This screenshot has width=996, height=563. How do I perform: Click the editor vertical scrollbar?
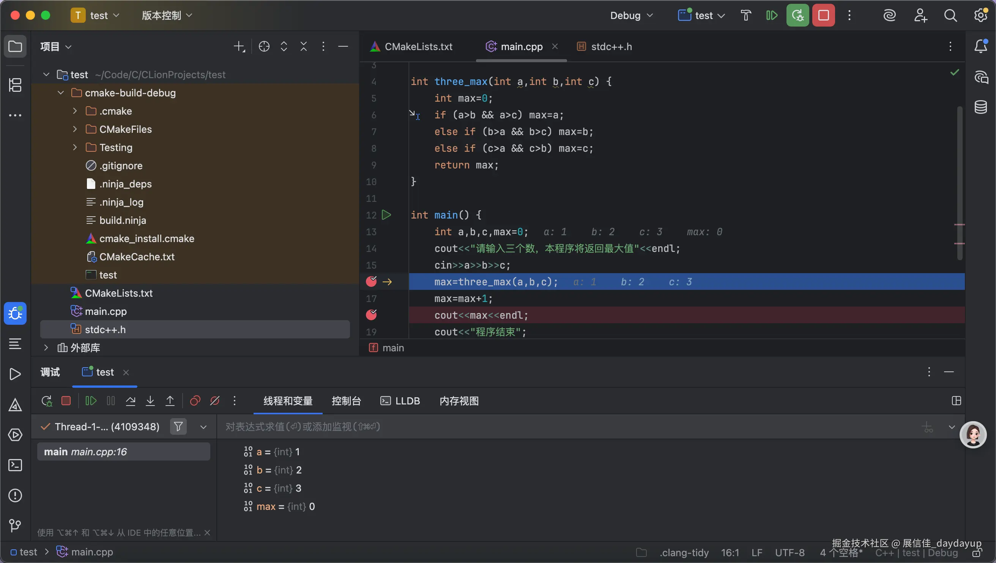point(959,182)
